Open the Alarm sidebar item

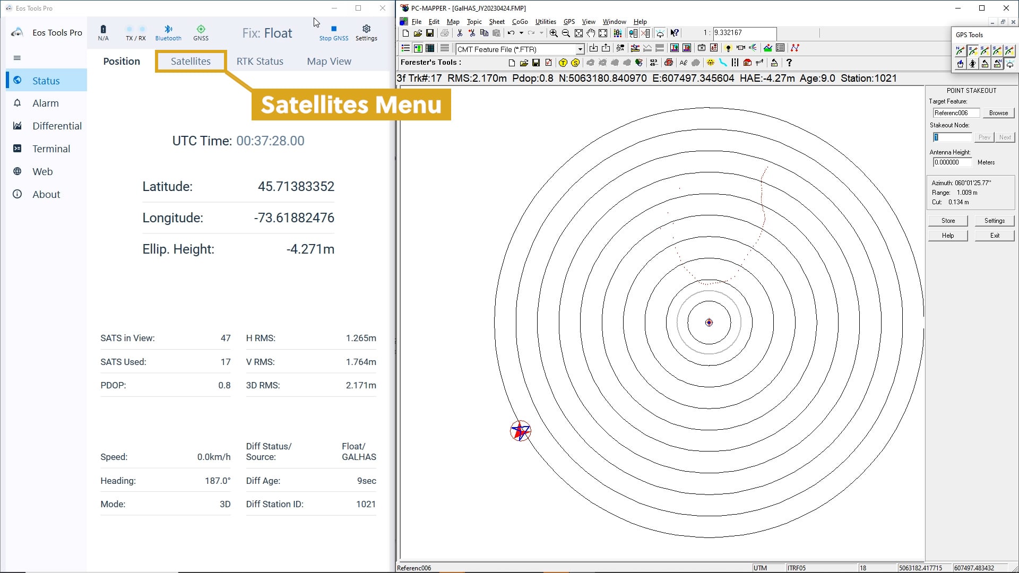[46, 103]
